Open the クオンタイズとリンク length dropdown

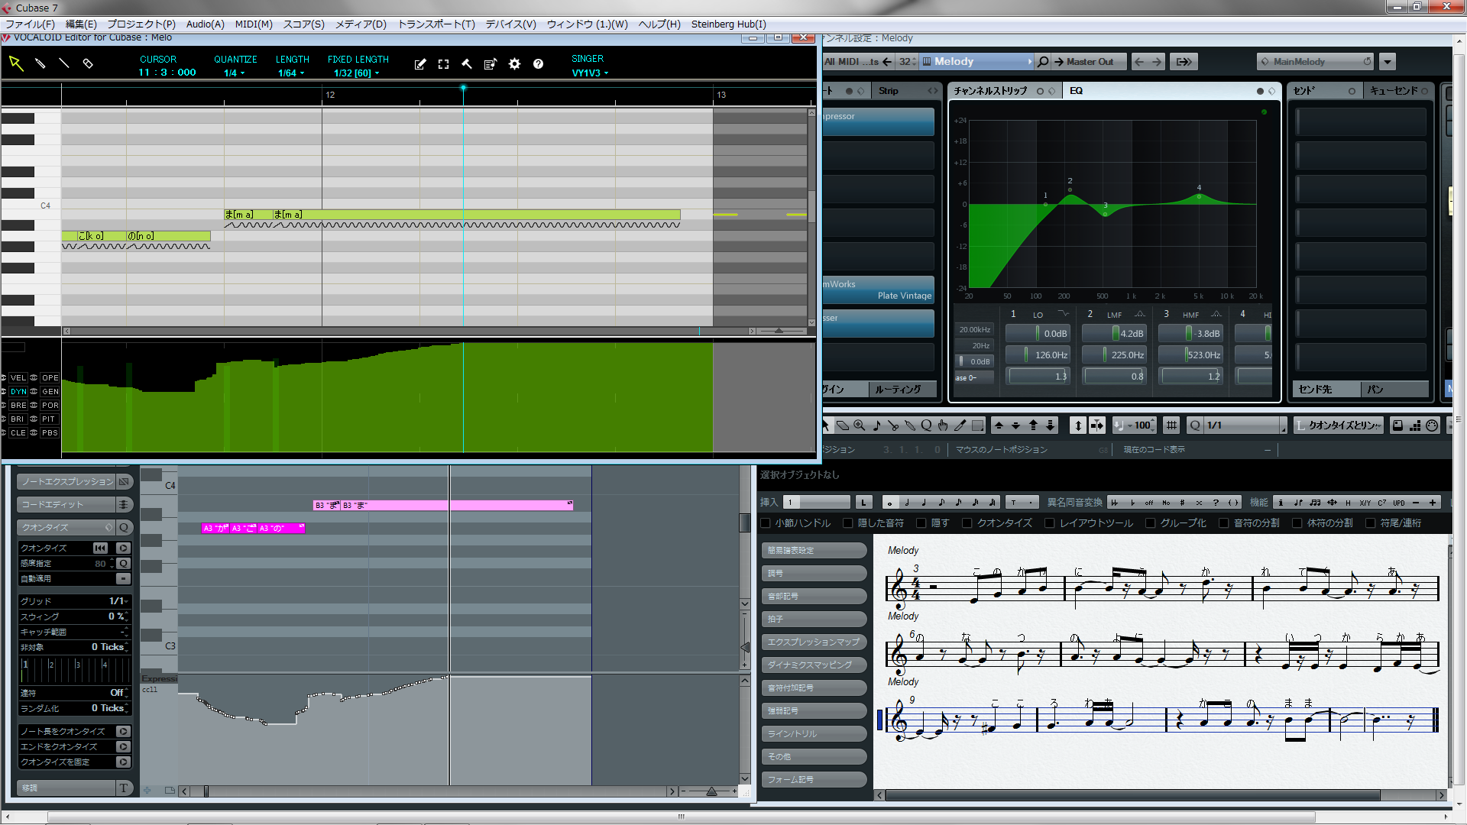1338,425
